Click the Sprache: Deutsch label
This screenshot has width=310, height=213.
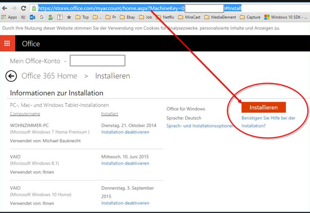click(x=184, y=118)
